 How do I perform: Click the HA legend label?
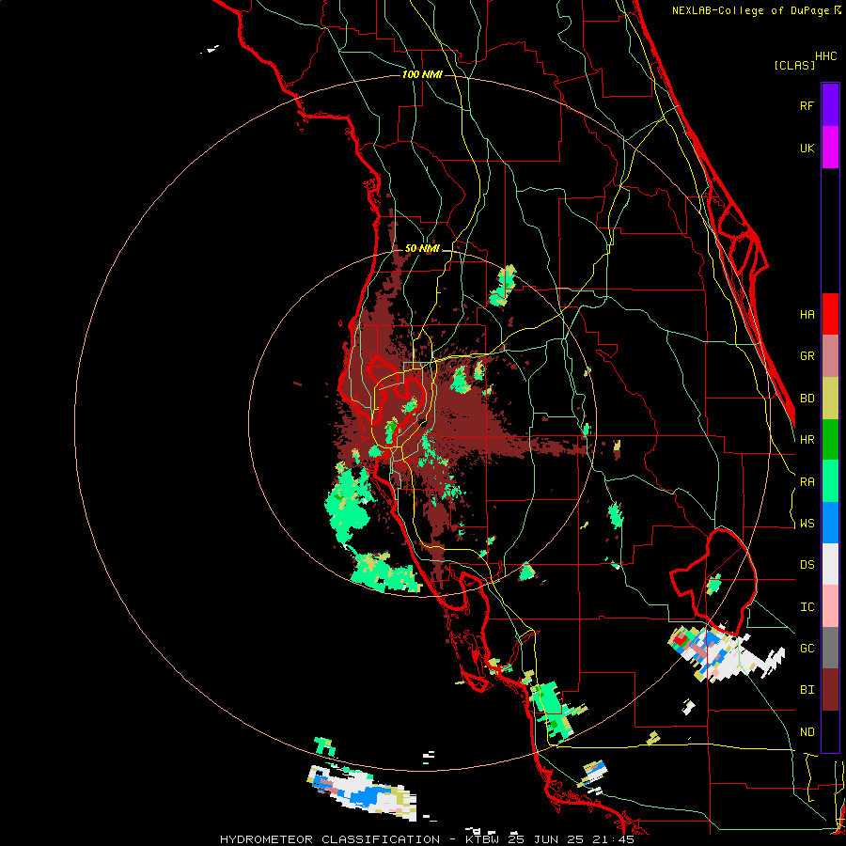[807, 315]
